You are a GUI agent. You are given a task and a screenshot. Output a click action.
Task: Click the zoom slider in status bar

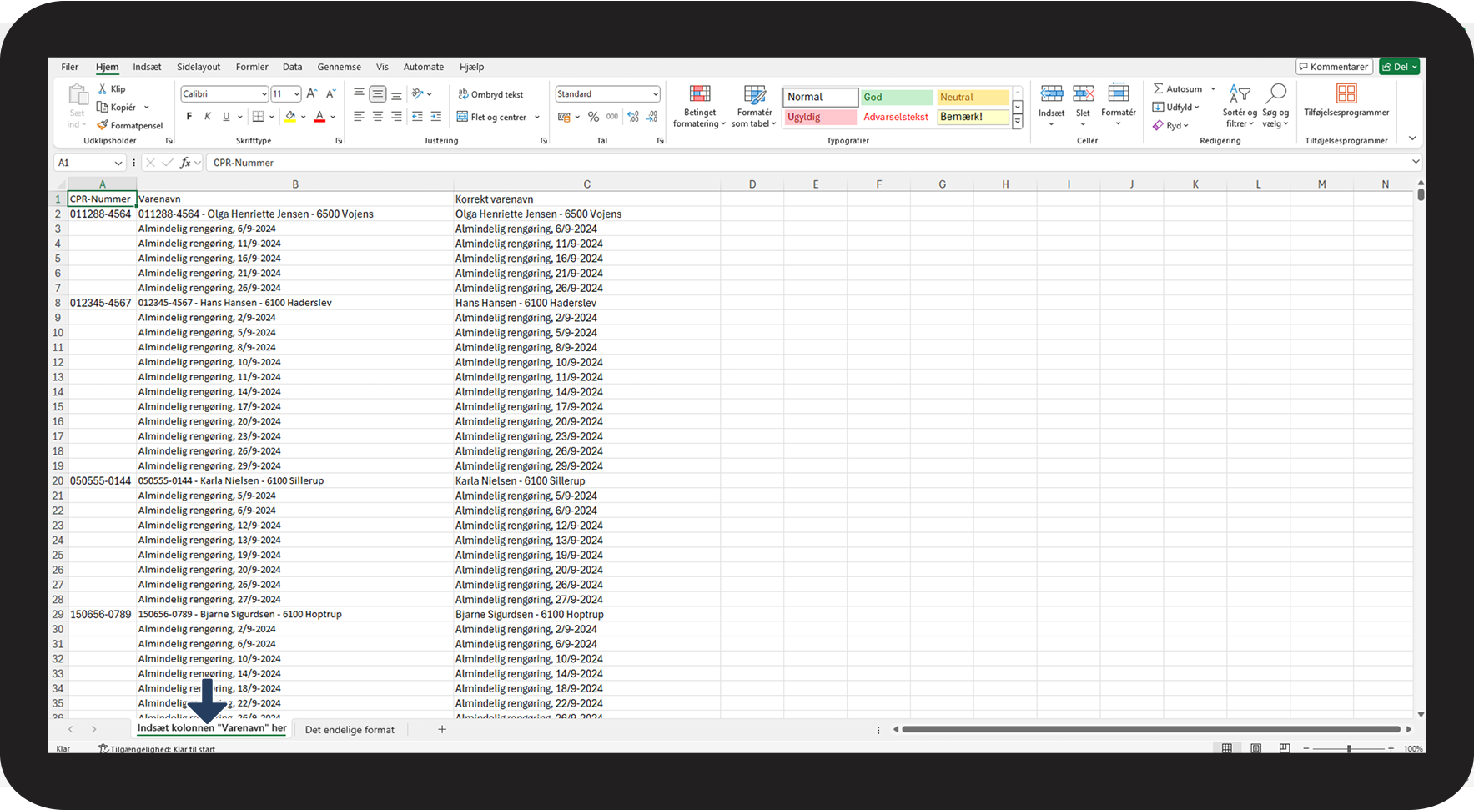(x=1348, y=749)
